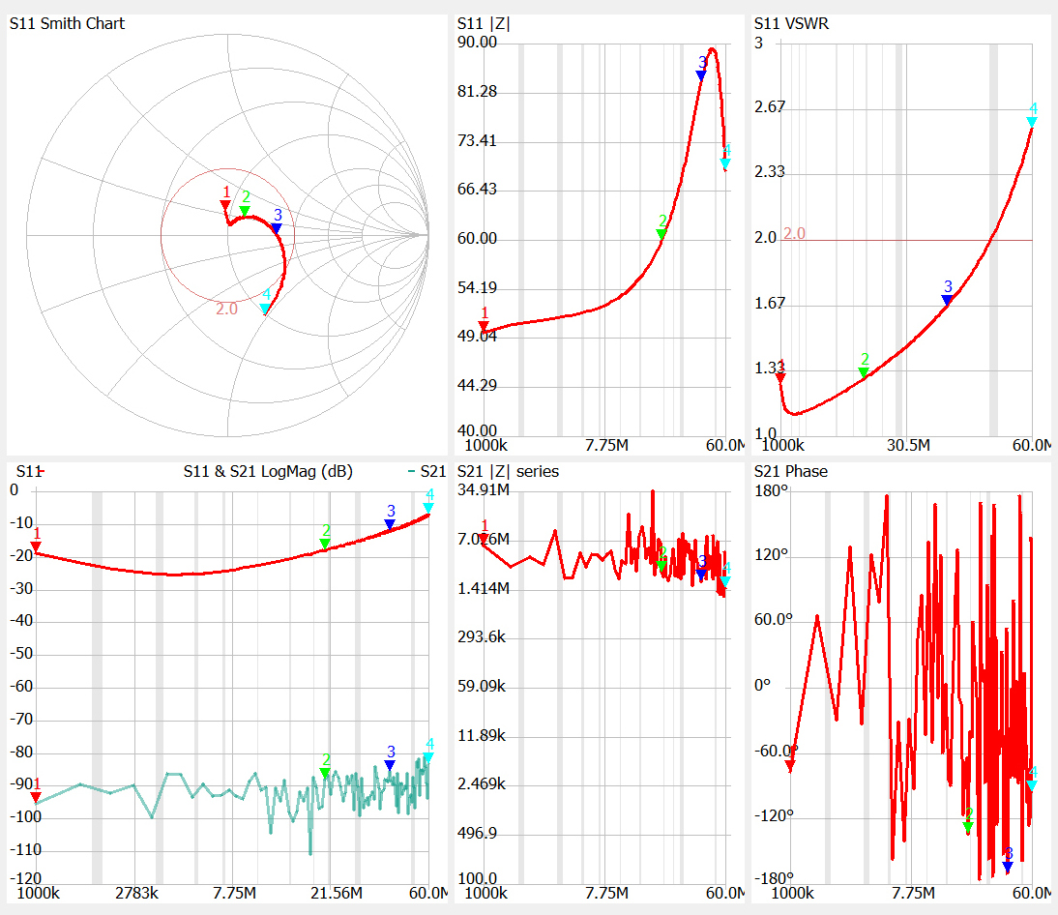Image resolution: width=1058 pixels, height=915 pixels.
Task: Select green marker 2 in S11 |Z| chart
Action: pyautogui.click(x=662, y=233)
